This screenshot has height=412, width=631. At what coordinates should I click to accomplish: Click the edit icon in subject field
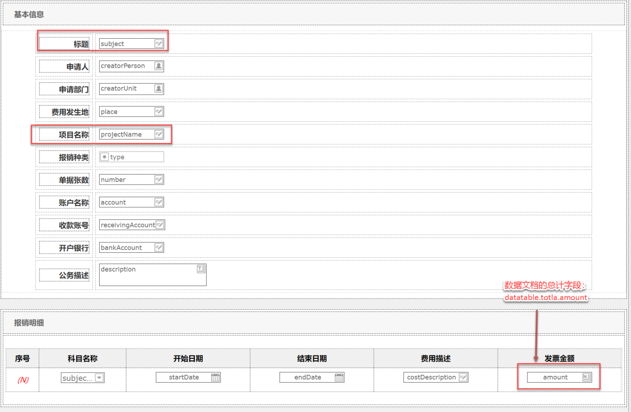click(159, 44)
